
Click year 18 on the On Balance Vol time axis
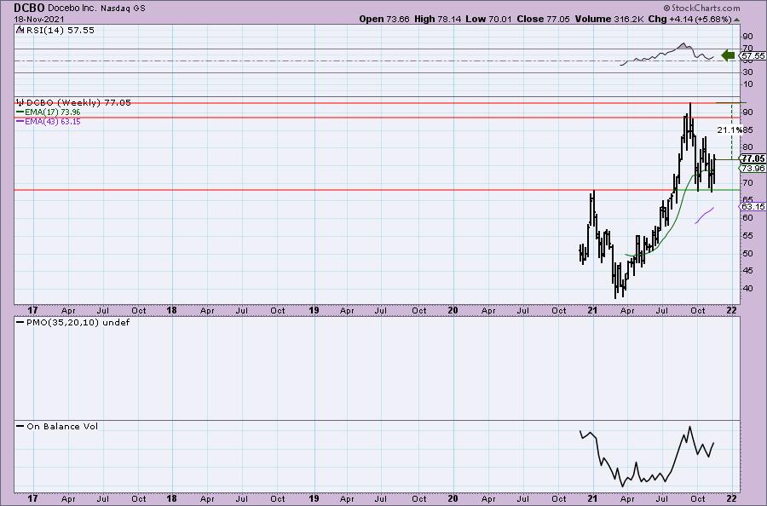click(x=171, y=498)
